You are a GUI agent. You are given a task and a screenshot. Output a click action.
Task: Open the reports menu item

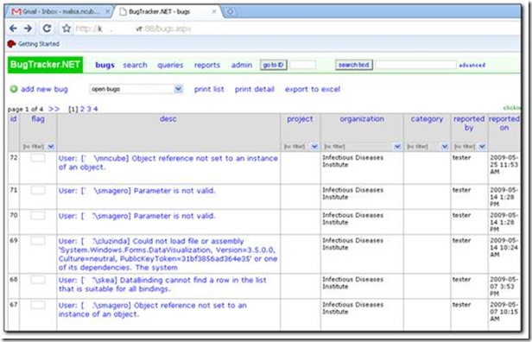click(x=207, y=65)
